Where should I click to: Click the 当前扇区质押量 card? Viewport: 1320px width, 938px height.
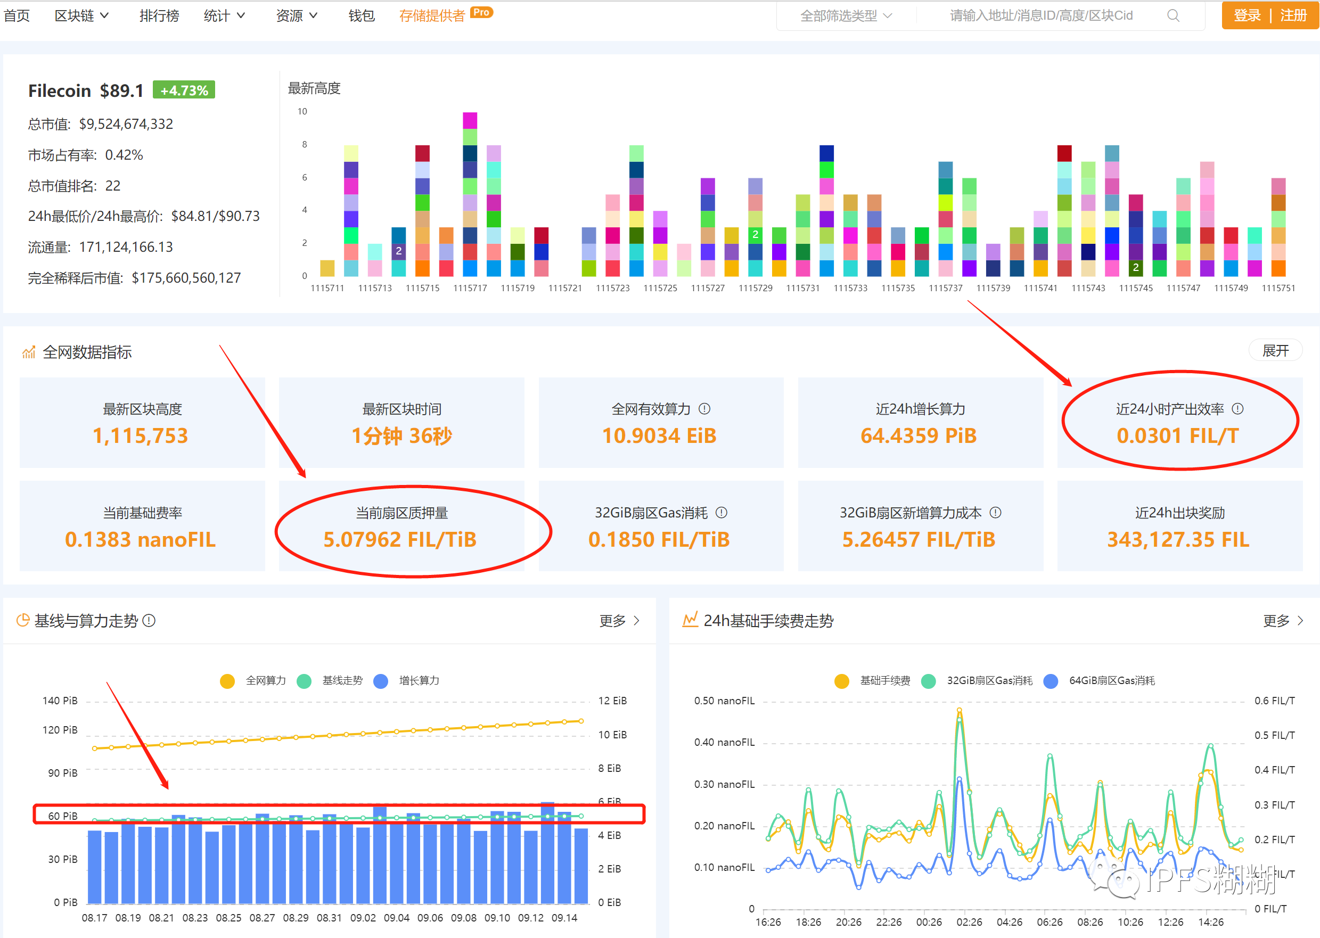point(401,526)
